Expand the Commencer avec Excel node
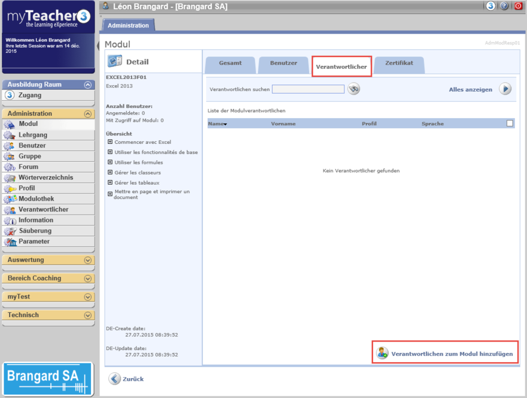Screen dimensions: 527x398 click(110, 142)
